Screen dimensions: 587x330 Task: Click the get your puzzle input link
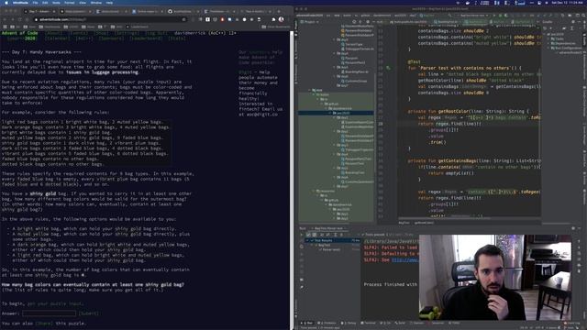[55, 303]
